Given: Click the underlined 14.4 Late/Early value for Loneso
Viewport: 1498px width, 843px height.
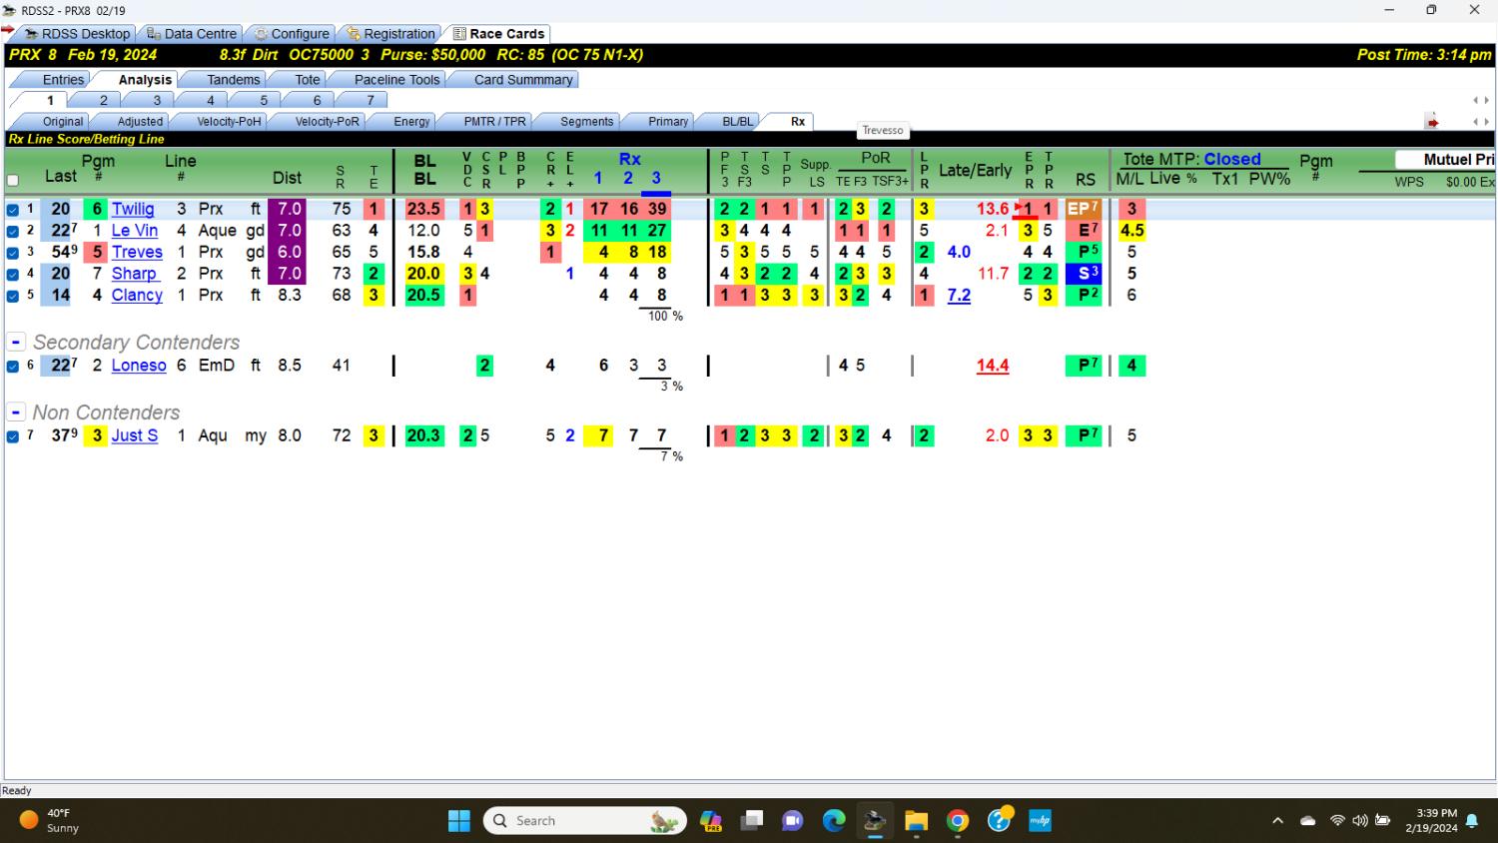Looking at the screenshot, I should pyautogui.click(x=993, y=366).
